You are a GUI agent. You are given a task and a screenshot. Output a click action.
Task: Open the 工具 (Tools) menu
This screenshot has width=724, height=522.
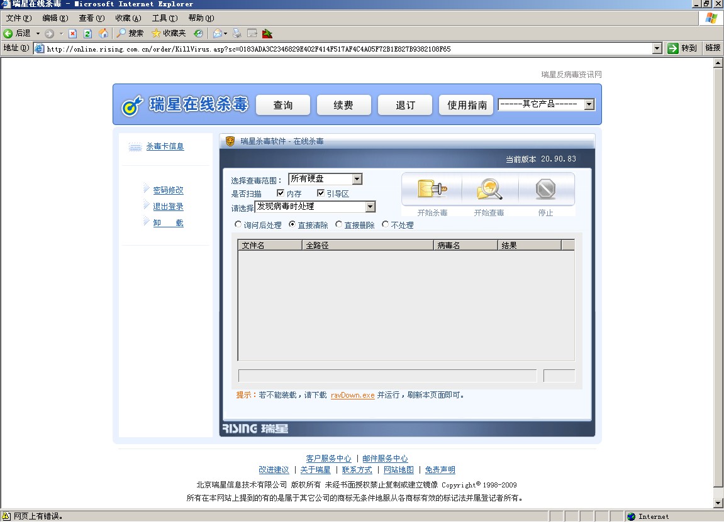click(x=165, y=18)
